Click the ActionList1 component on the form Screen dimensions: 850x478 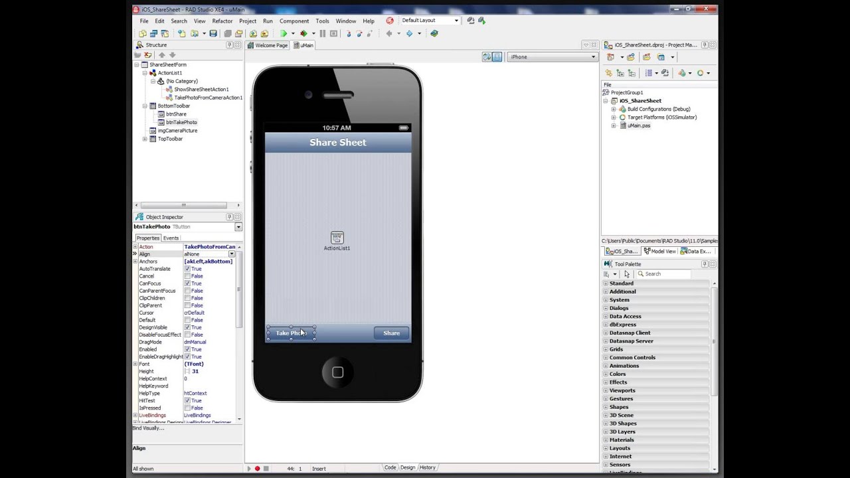[337, 238]
